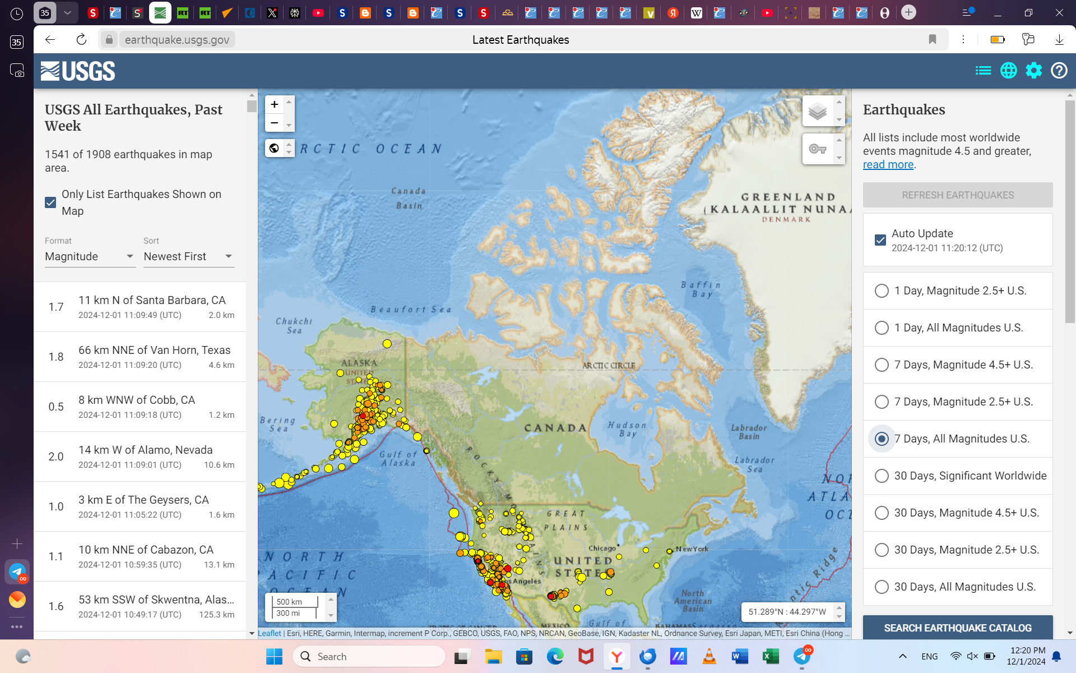Zoom in on the map
The width and height of the screenshot is (1076, 673).
point(275,104)
